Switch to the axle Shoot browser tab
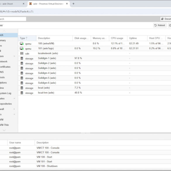 point(12,4)
